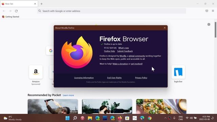
Task: Open the volume speaker tray icon
Action: point(191,118)
